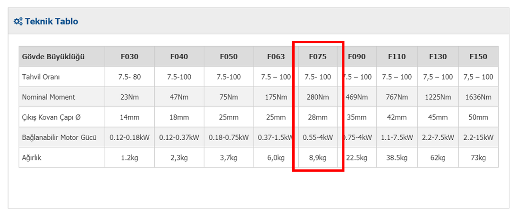This screenshot has width=517, height=216.
Task: Click the Bağlanabilir Motor Gücü row label
Action: click(x=59, y=137)
